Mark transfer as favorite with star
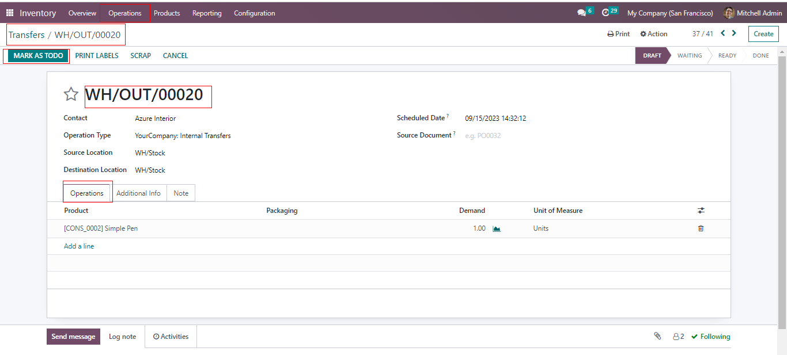The height and width of the screenshot is (355, 787). pos(71,94)
